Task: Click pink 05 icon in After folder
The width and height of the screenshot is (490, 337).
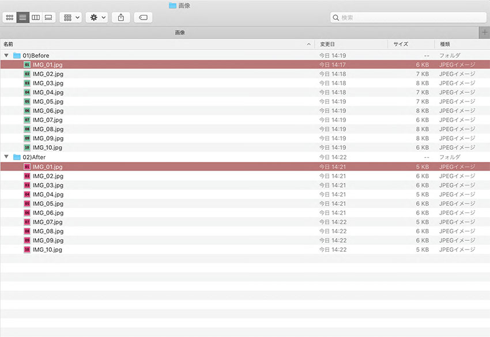Action: pos(27,203)
